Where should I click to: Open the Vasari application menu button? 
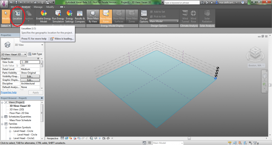pyautogui.click(x=4, y=4)
